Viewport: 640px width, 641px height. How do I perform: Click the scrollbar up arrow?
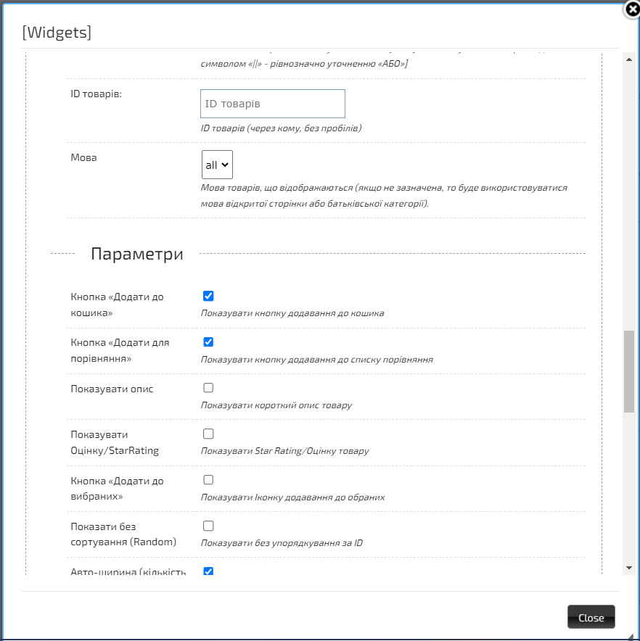tap(628, 59)
